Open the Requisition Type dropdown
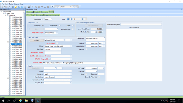Screen dimensions: 183x103 click(57, 33)
